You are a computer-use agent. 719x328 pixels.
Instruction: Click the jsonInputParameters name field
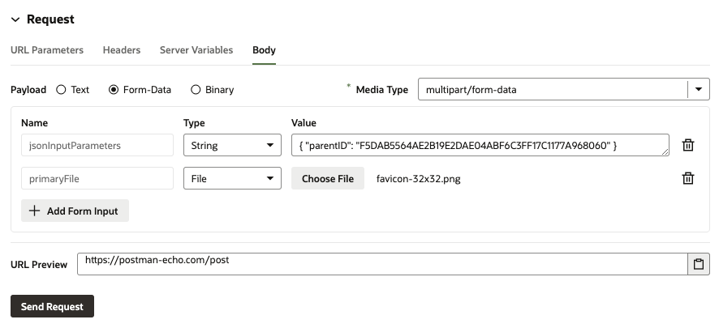[97, 146]
